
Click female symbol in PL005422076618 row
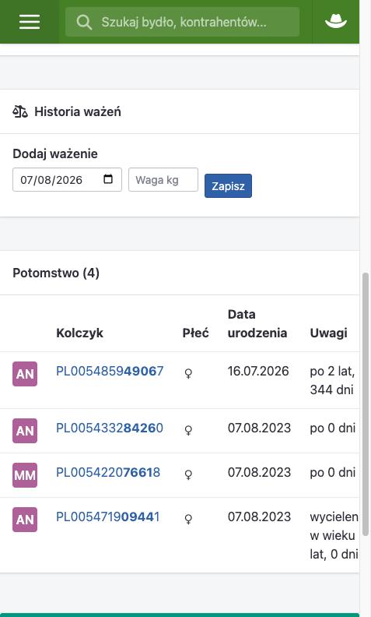pos(189,474)
